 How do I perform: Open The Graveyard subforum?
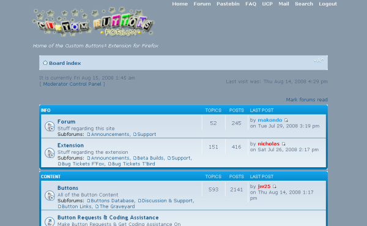[x=117, y=206]
